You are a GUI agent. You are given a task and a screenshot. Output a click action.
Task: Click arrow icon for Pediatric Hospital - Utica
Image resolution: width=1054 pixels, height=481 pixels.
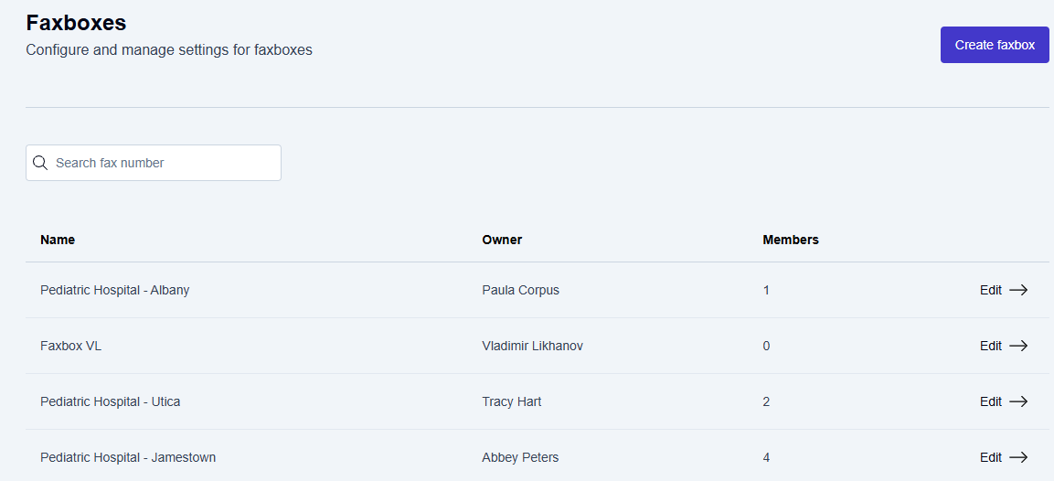[1018, 401]
